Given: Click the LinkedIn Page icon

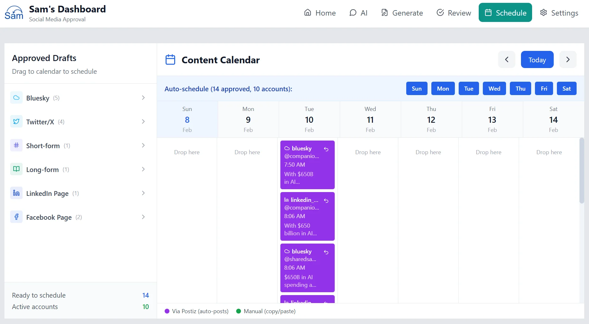Looking at the screenshot, I should point(16,193).
